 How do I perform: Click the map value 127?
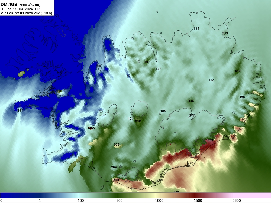coord(158,69)
